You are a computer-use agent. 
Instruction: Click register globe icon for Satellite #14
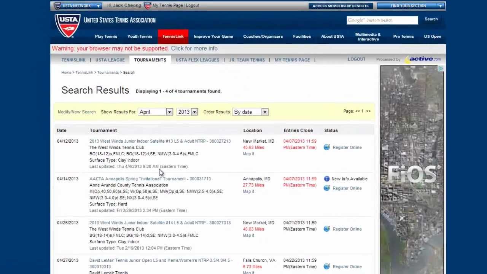coord(327,229)
